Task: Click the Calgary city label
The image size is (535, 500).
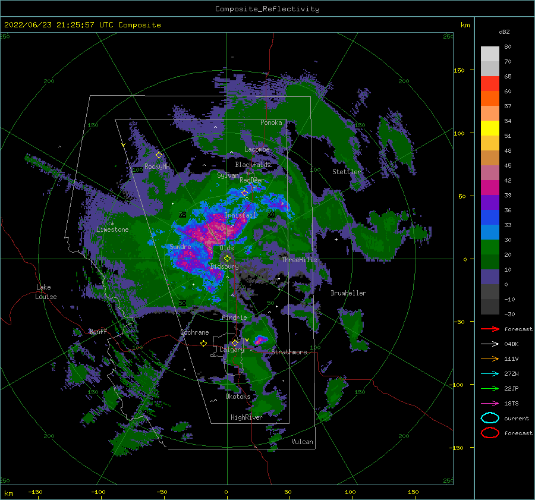Action: (x=232, y=350)
